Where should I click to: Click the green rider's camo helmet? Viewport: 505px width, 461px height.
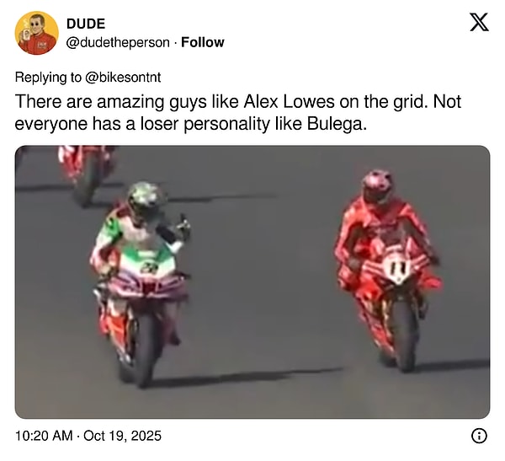pyautogui.click(x=146, y=200)
